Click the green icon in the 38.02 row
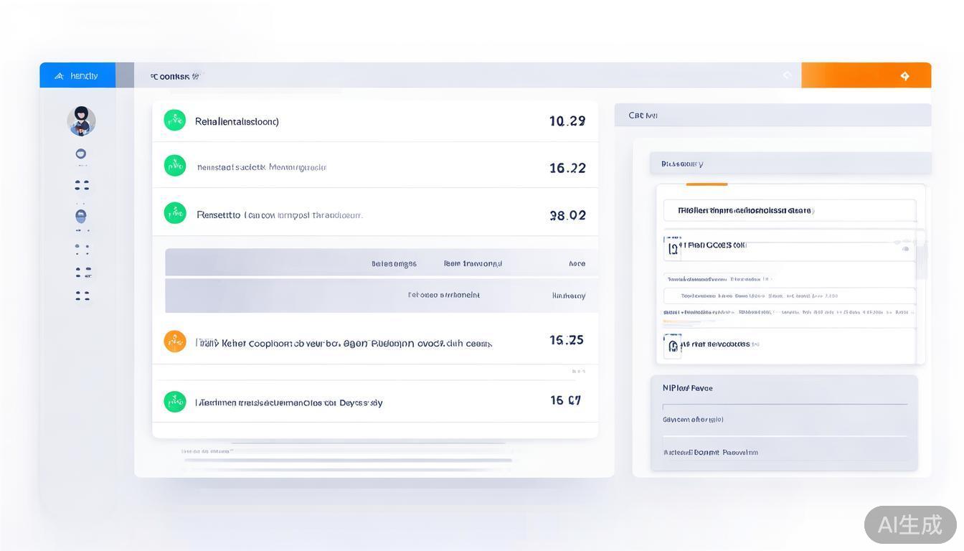Image resolution: width=964 pixels, height=551 pixels. (174, 214)
